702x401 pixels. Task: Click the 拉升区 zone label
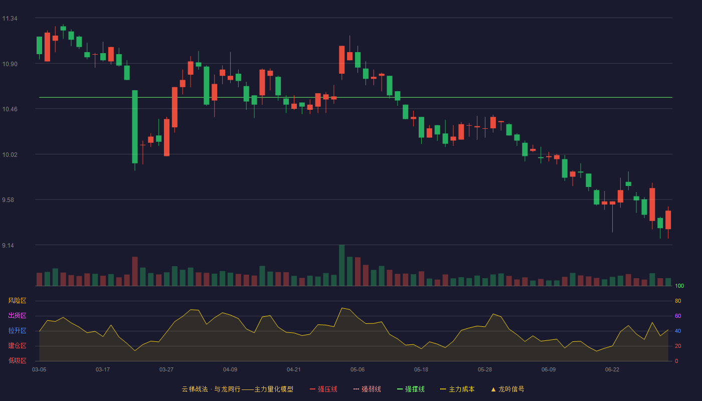17,331
